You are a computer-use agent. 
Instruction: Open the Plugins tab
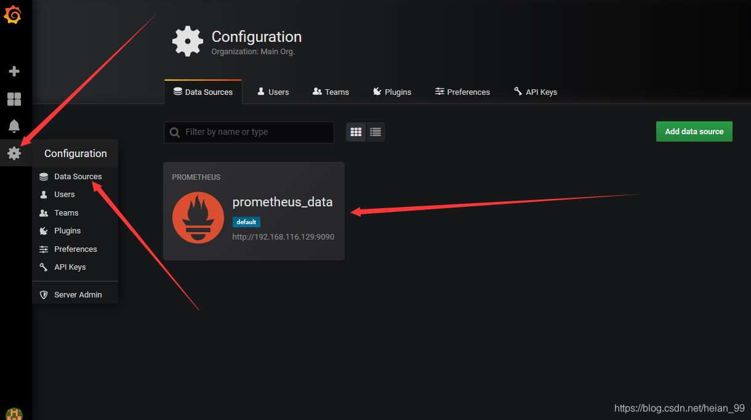tap(392, 92)
